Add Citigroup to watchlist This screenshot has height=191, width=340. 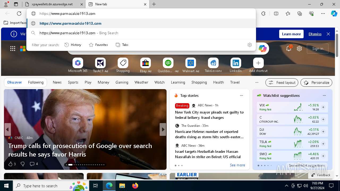[323, 119]
